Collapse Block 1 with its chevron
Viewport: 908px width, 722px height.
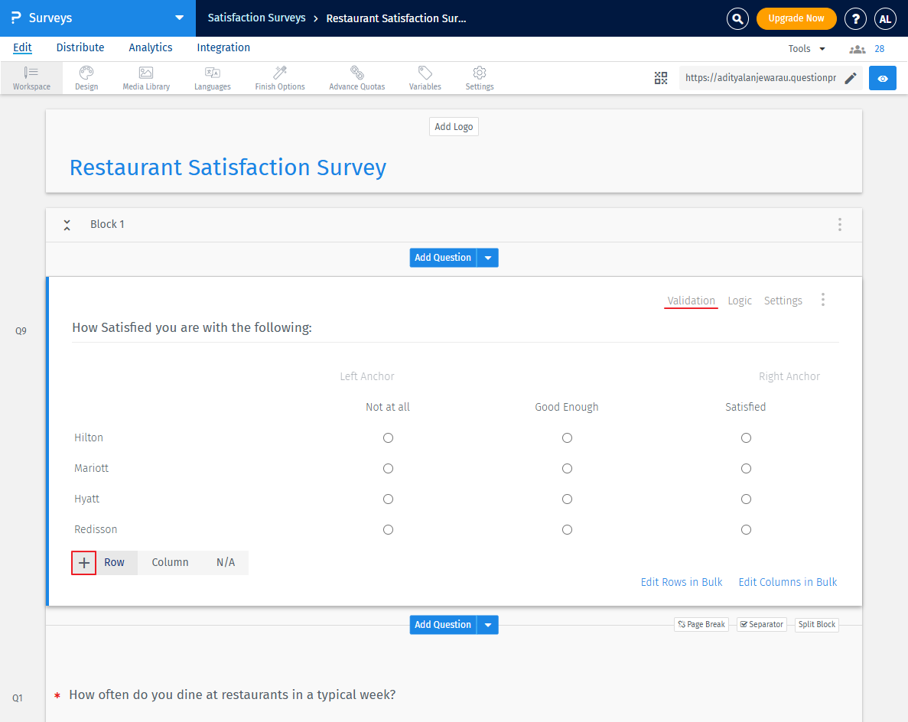pyautogui.click(x=67, y=224)
